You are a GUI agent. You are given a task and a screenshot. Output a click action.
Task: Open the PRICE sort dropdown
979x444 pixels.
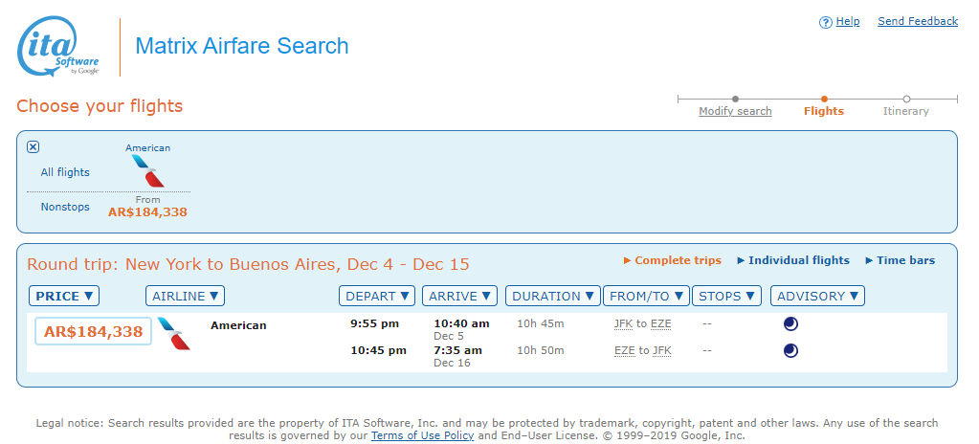pyautogui.click(x=64, y=296)
